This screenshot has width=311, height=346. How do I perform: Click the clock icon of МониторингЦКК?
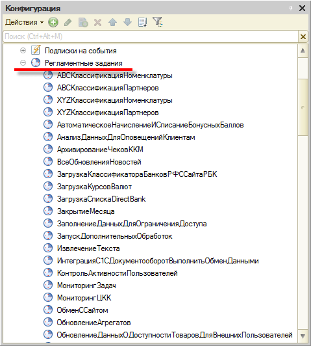click(48, 298)
